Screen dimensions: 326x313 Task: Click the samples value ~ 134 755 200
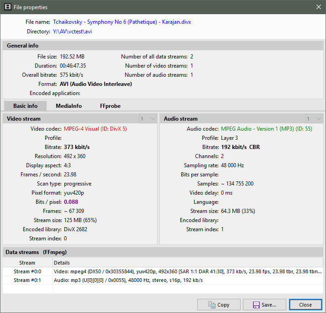click(237, 184)
